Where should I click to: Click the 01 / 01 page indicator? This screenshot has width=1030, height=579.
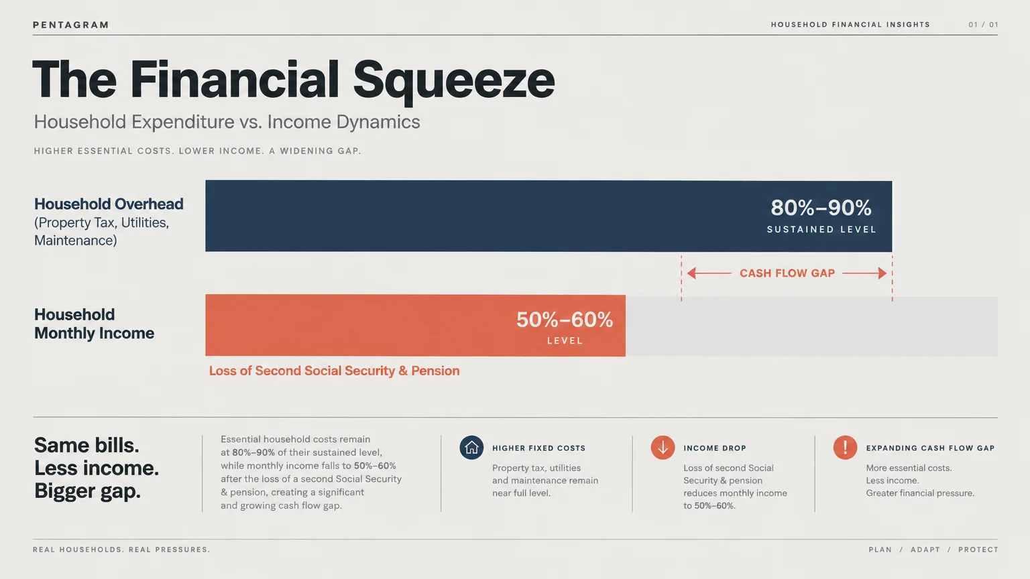[x=983, y=25]
